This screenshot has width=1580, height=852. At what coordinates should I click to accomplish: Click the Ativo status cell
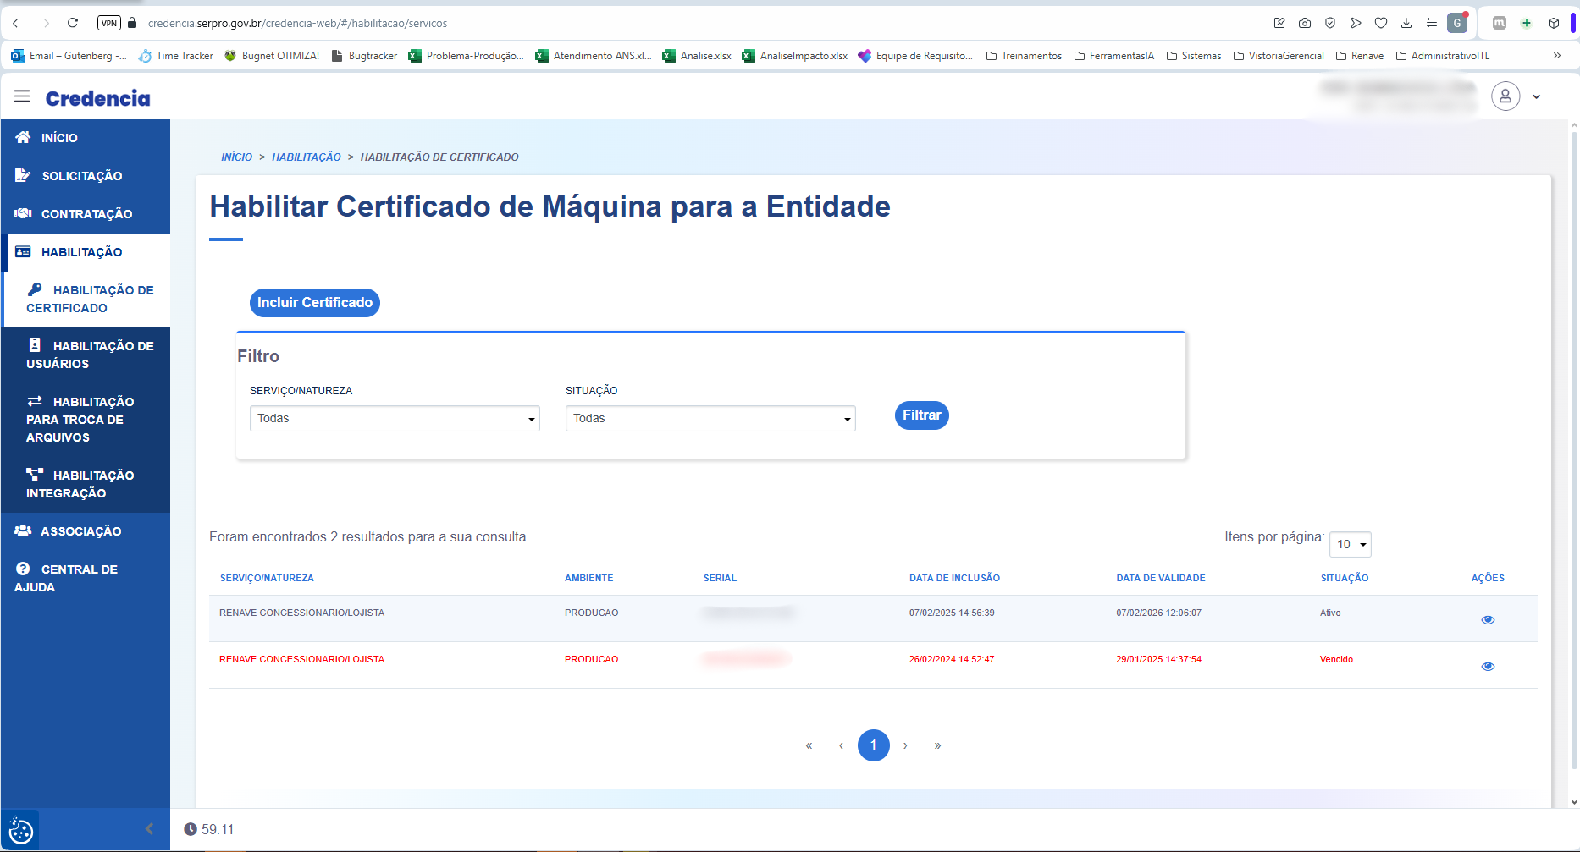(1330, 613)
